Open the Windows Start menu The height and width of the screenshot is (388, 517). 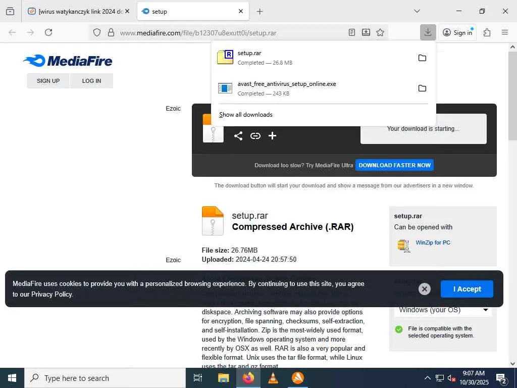(12, 378)
